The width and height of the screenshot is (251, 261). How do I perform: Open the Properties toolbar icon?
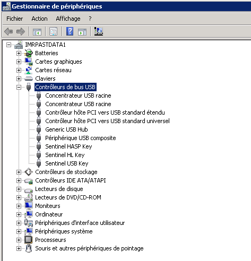[54, 31]
